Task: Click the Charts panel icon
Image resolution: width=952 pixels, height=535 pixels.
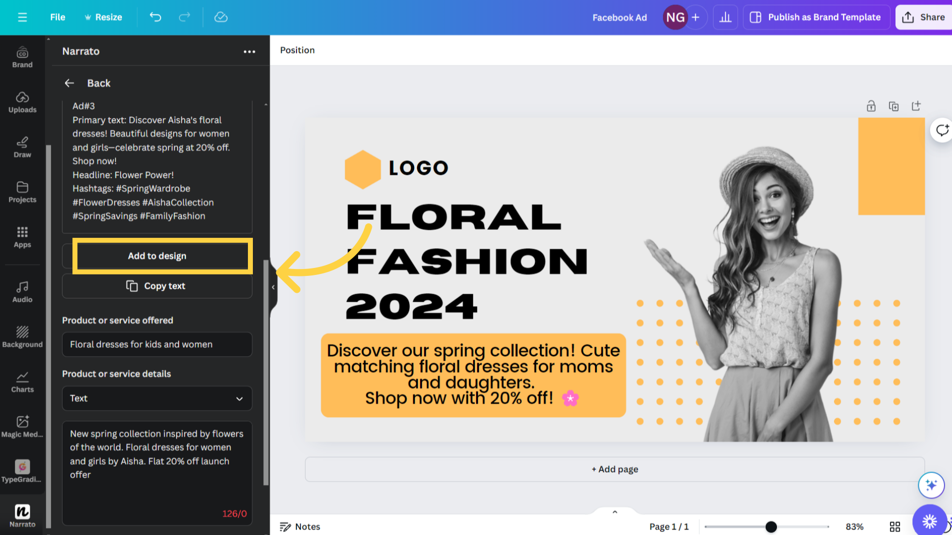Action: 22,381
